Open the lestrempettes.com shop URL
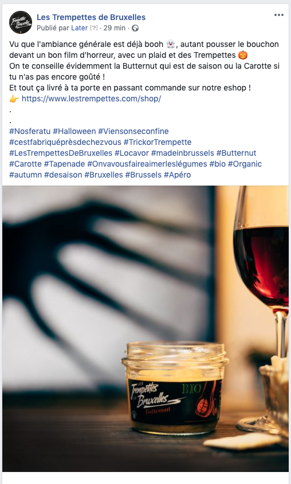291x484 pixels. (x=91, y=99)
